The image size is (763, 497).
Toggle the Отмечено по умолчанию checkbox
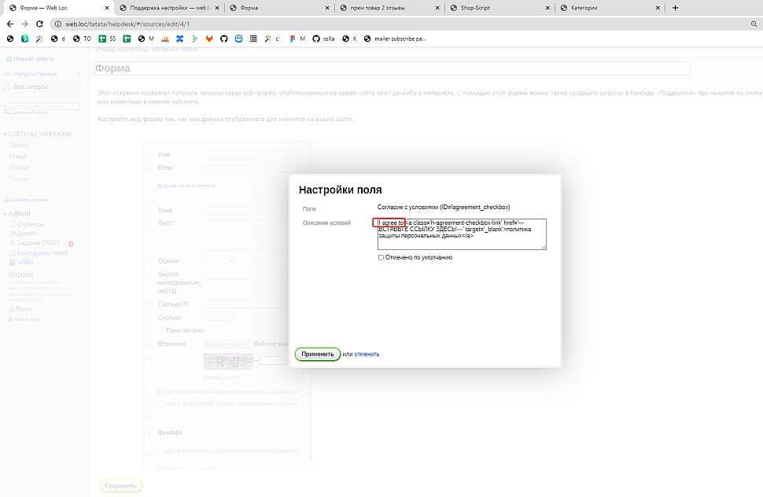coord(381,257)
